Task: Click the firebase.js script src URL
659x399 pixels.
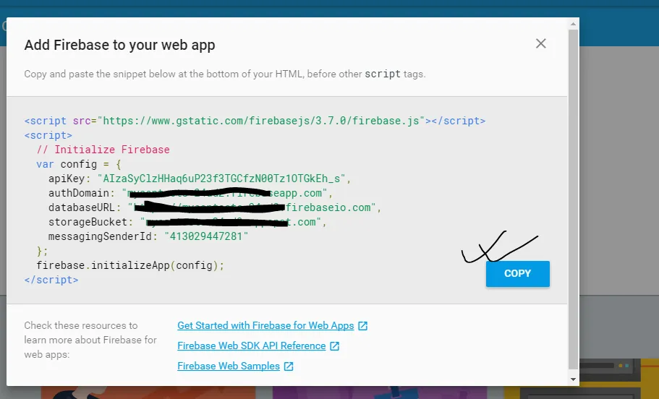Action: click(261, 121)
